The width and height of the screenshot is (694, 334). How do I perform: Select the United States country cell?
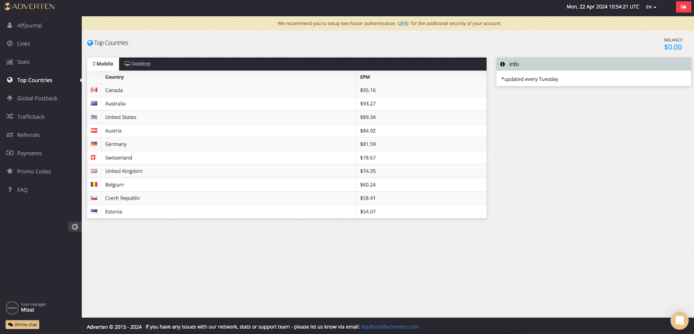229,117
